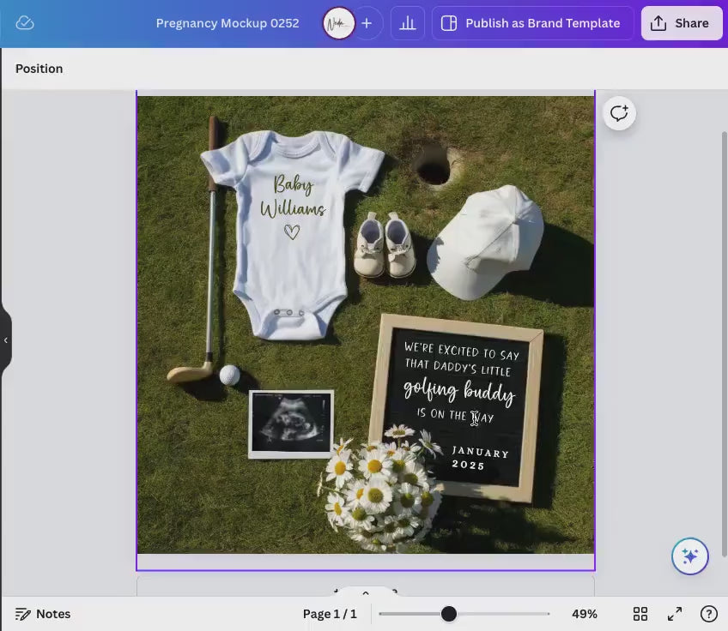Open the 49% zoom level menu
728x631 pixels.
click(585, 614)
